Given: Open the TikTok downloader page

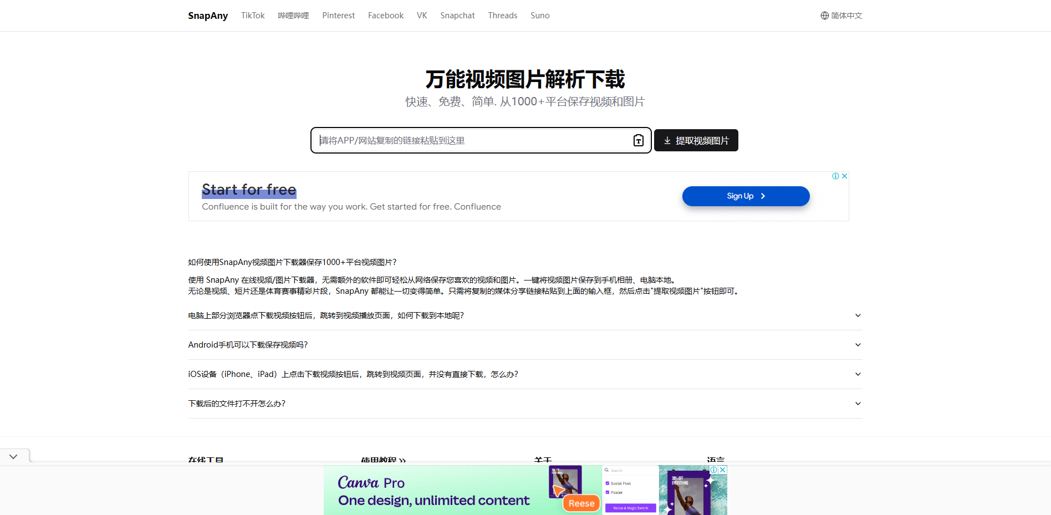Looking at the screenshot, I should [253, 16].
